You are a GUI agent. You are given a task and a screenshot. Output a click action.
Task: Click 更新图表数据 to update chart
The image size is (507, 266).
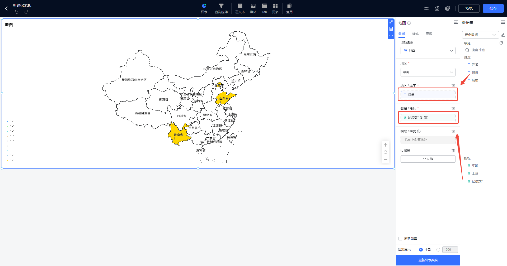tap(428, 260)
